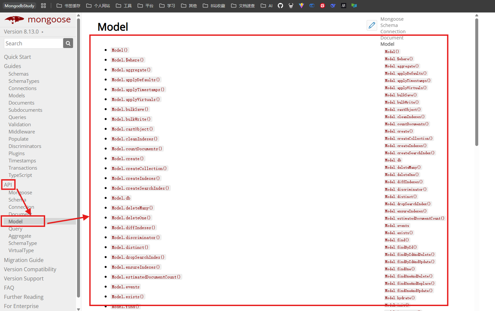Open the 文档速查 bookmark folder
Screen dimensions: 495x311
(243, 6)
